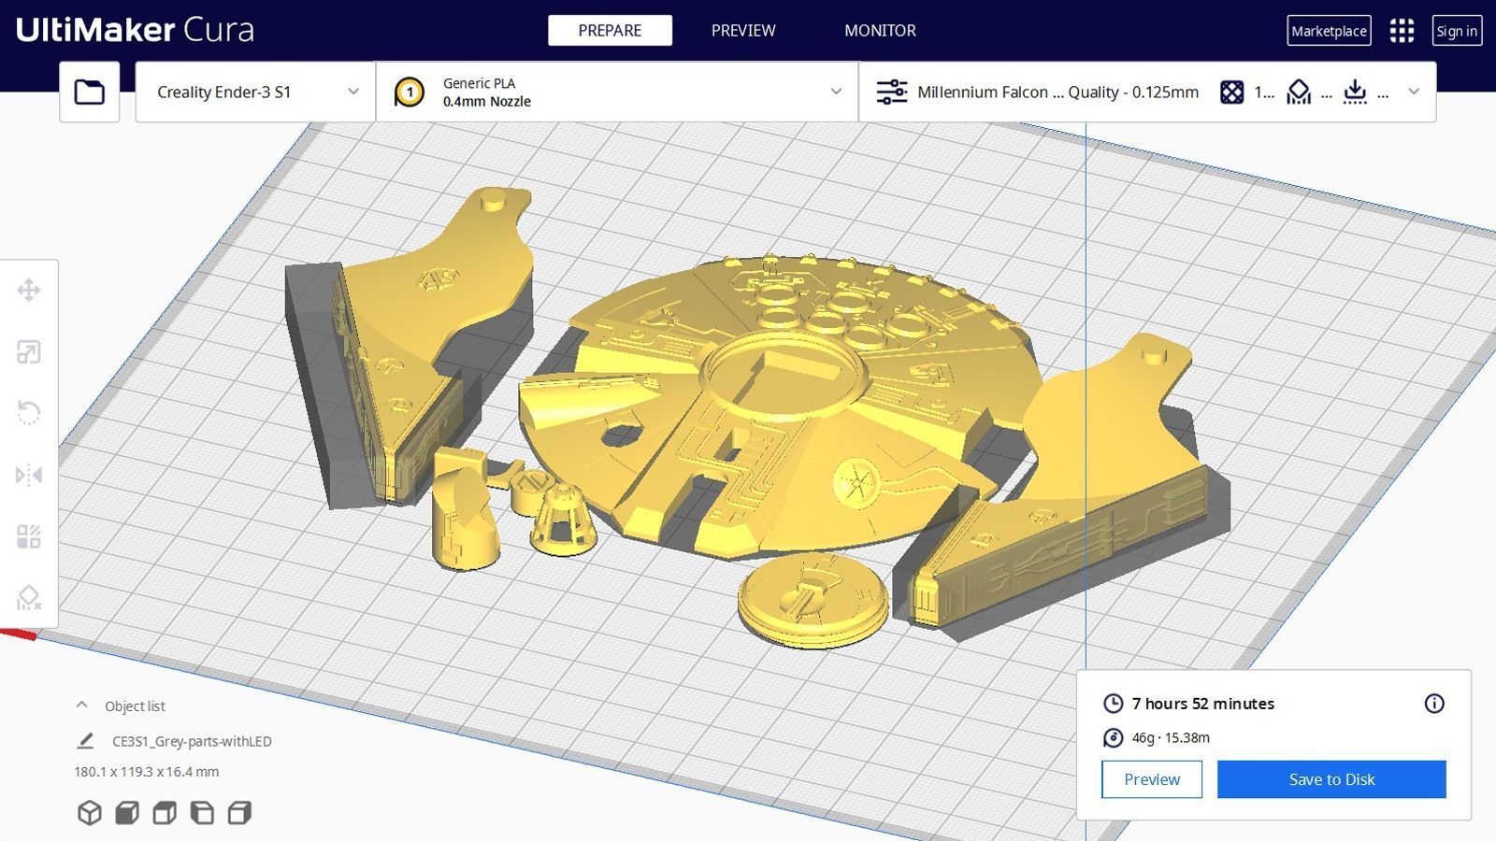Screen dimensions: 1496x841
Task: Click the Preview button
Action: pos(1152,779)
